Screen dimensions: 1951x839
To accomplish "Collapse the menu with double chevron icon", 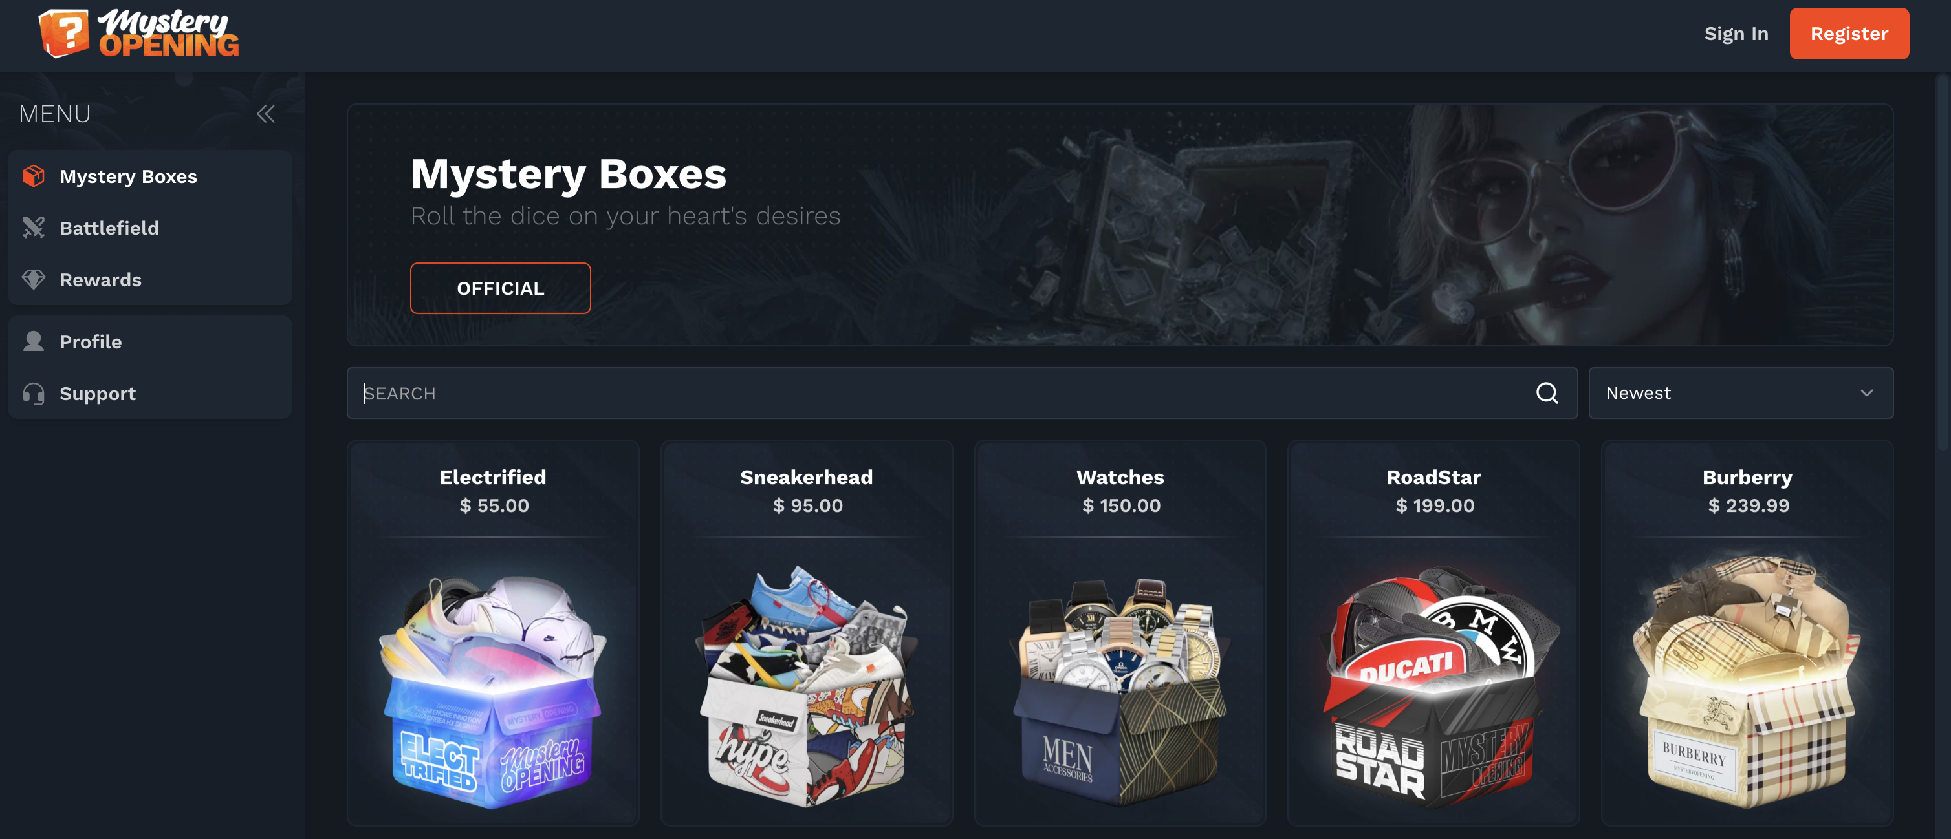I will [x=265, y=114].
